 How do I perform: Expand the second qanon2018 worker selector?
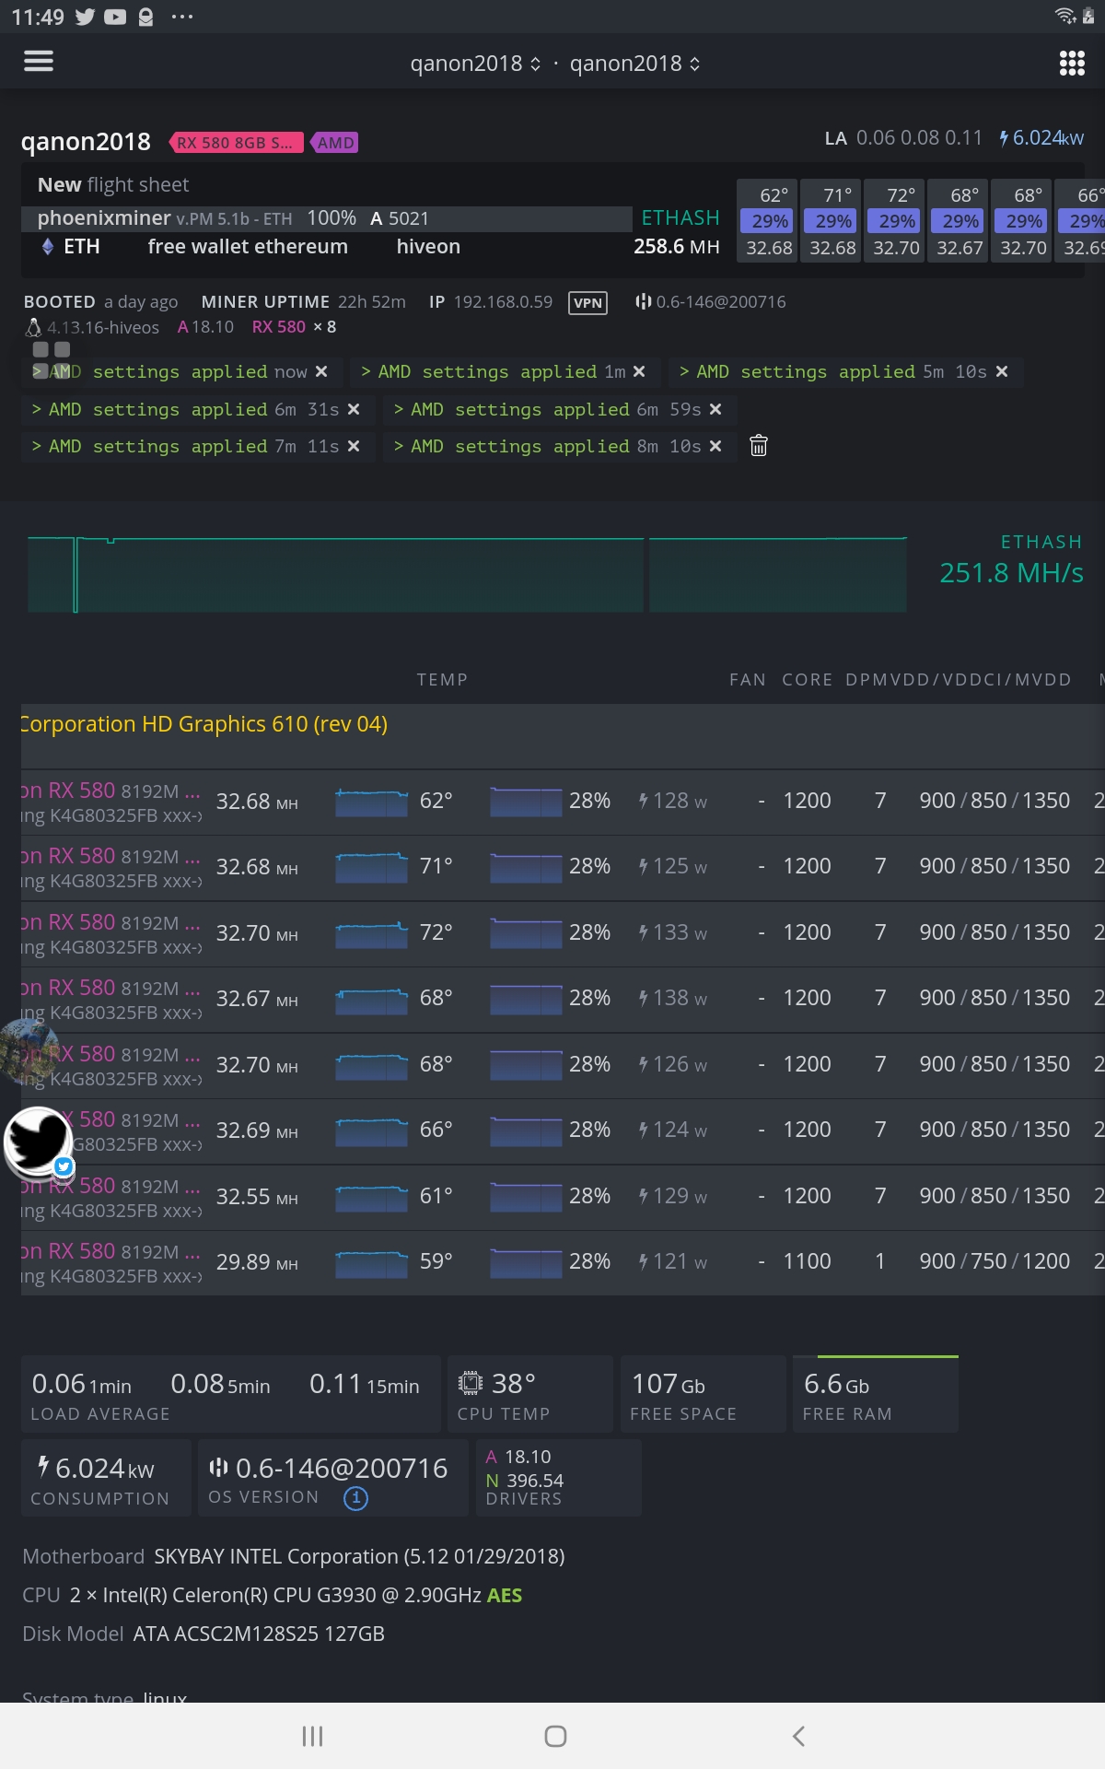634,64
